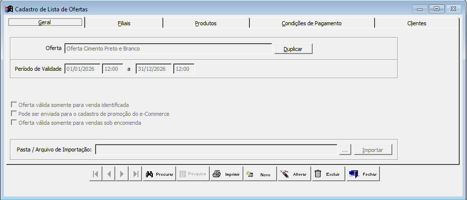467x200 pixels.
Task: Edit the offer with Alterar
Action: (293, 174)
